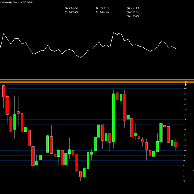Click the 'OL: 7.49' reading
194x194 pixels.
(x=133, y=16)
